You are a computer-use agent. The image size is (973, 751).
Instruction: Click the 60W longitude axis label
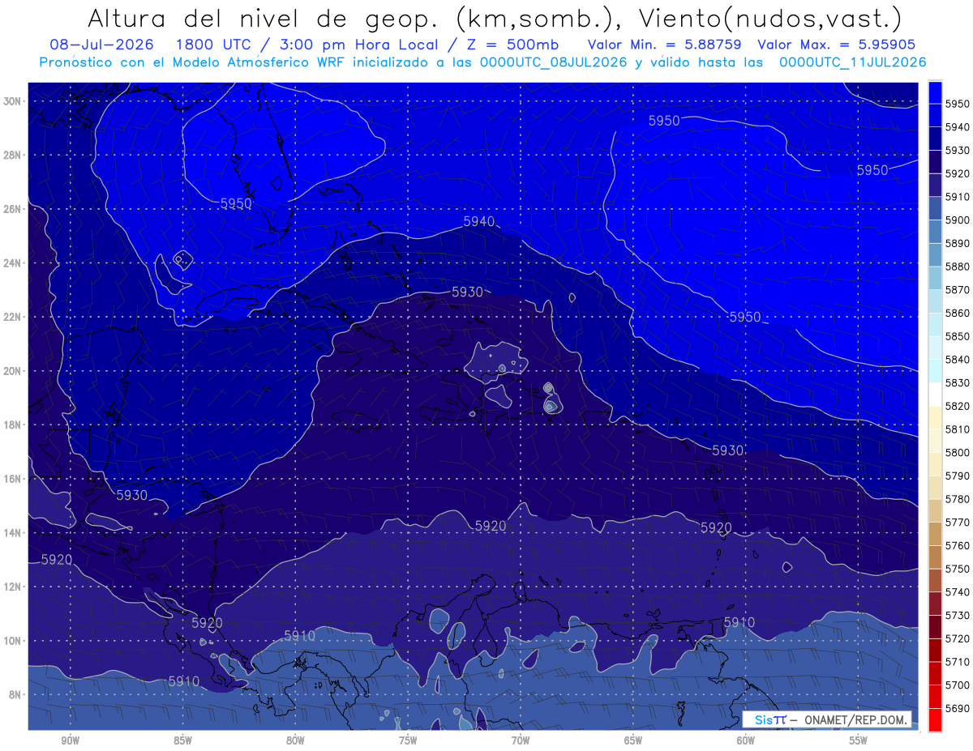click(746, 741)
